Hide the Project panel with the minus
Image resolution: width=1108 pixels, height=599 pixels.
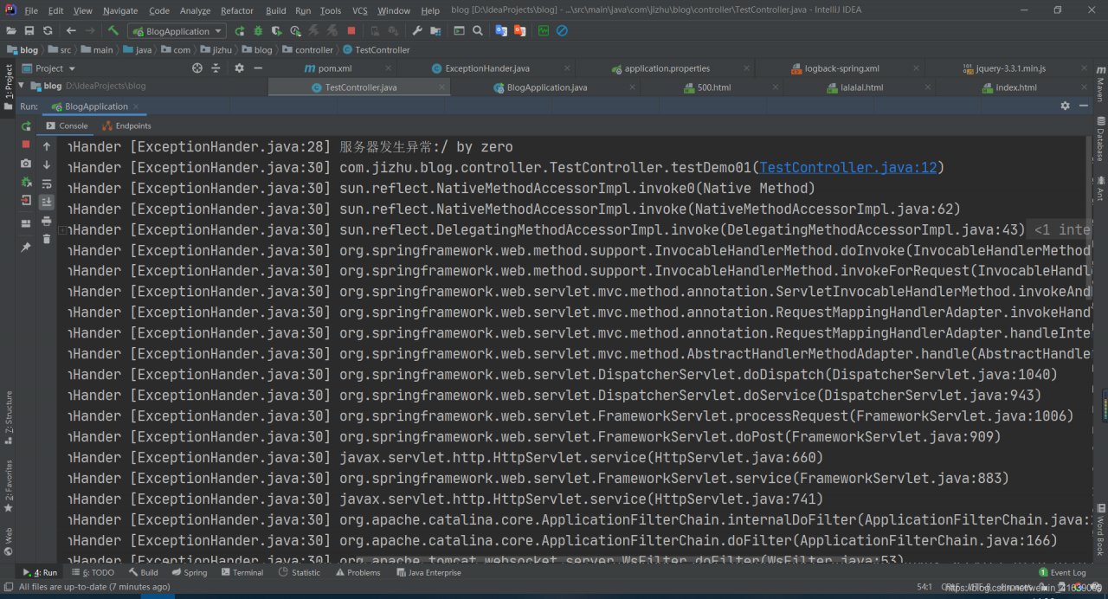point(259,68)
